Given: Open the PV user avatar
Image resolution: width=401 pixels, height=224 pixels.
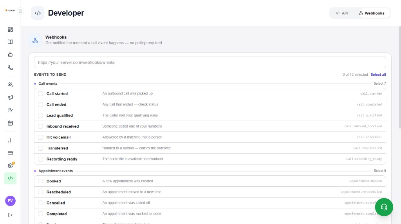Looking at the screenshot, I should tap(10, 201).
